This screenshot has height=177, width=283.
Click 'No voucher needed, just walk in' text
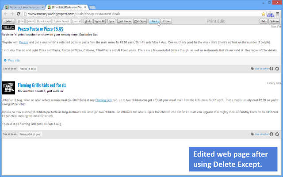40,91
